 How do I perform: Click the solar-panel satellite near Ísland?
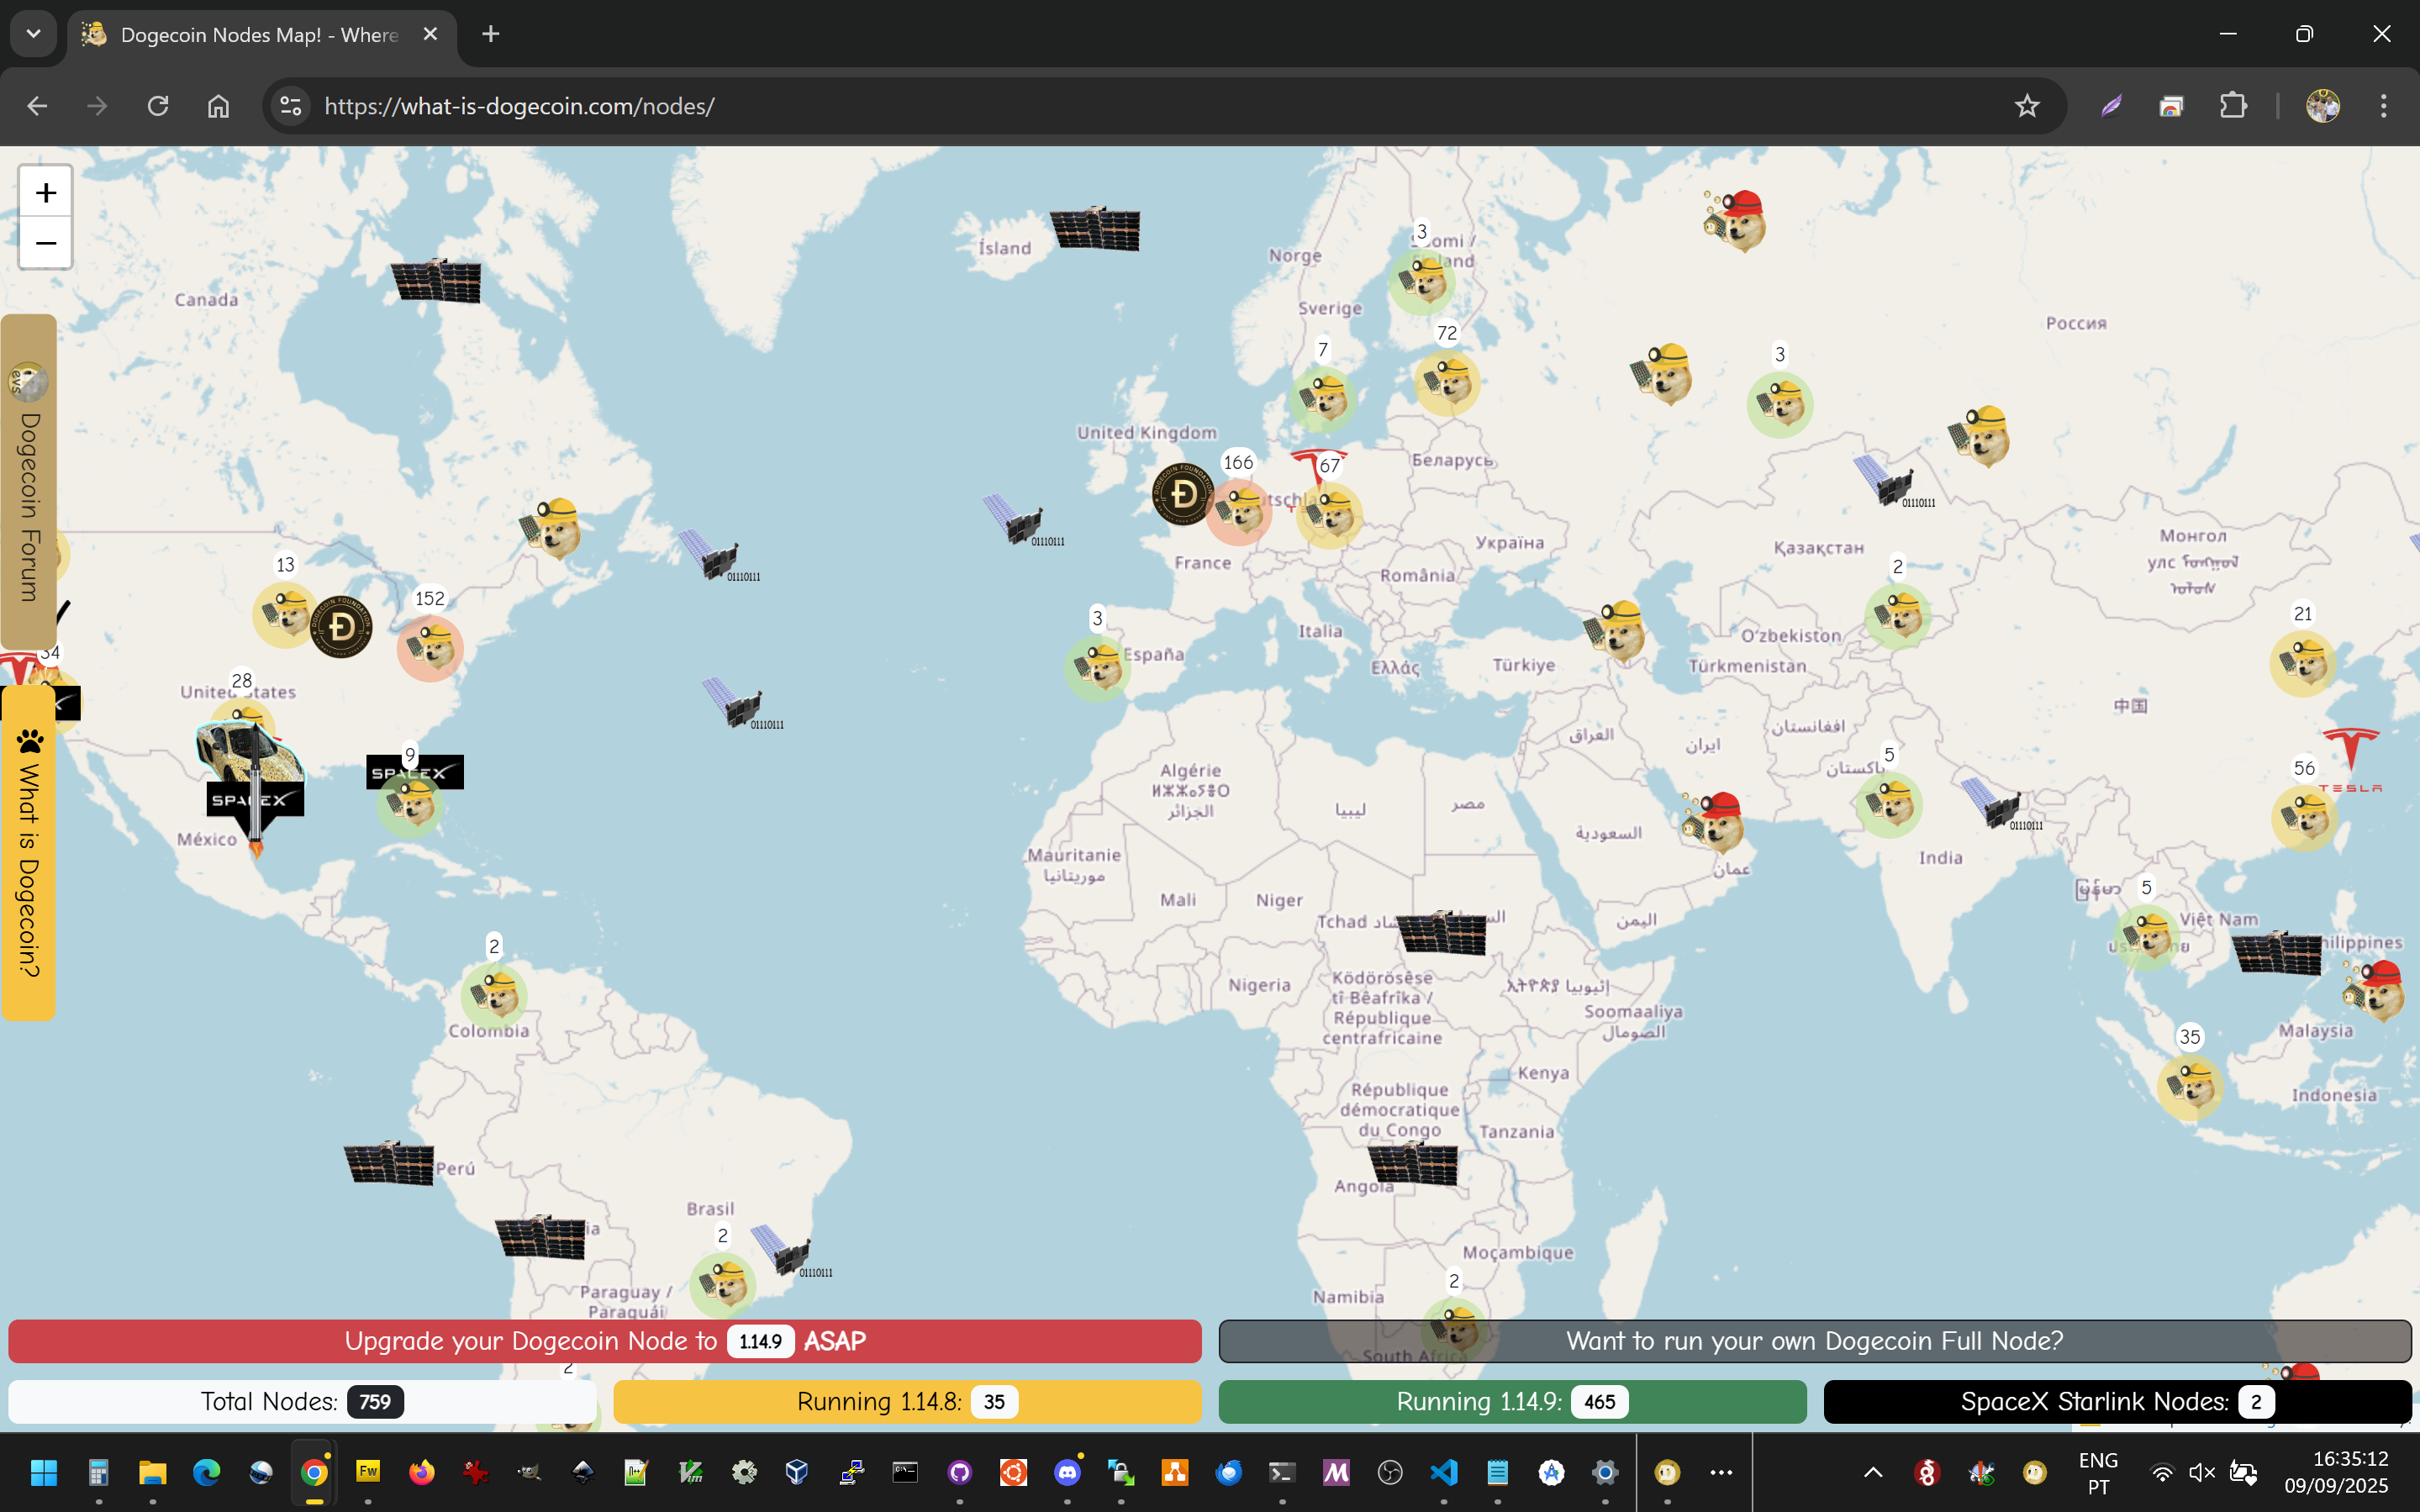(1095, 229)
